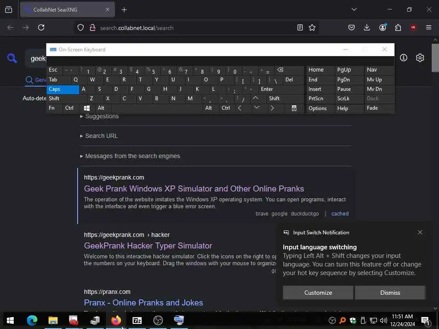Click the up arrow key on the keyboard
The height and width of the screenshot is (329, 439).
(x=256, y=99)
